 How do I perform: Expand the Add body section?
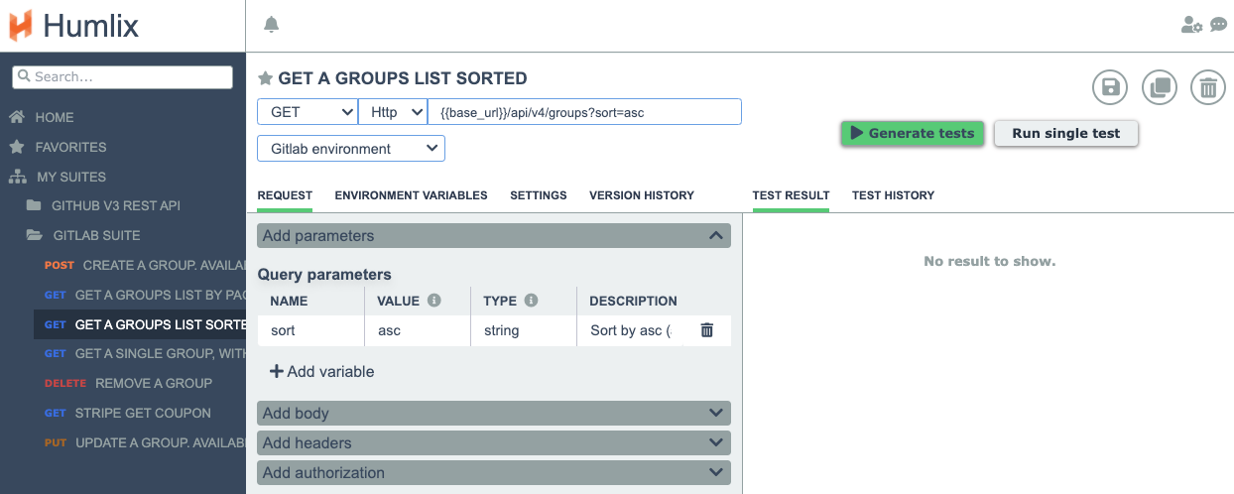tap(493, 413)
